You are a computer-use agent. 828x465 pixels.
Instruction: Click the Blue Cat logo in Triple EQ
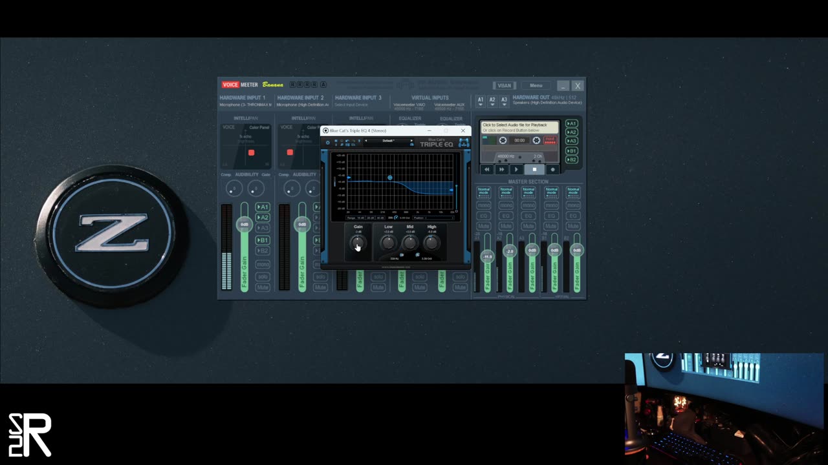pos(464,143)
